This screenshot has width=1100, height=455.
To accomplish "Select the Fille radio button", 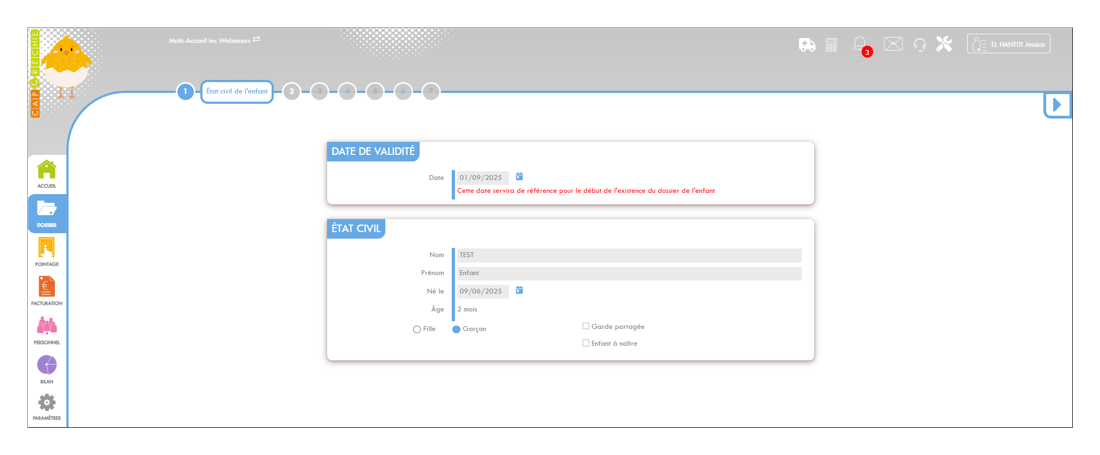I will [x=417, y=329].
